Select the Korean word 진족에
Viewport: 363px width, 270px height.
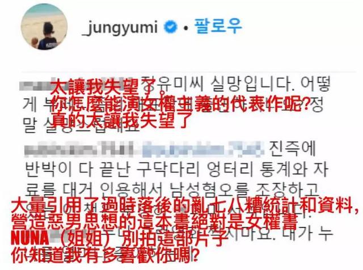click(x=292, y=148)
